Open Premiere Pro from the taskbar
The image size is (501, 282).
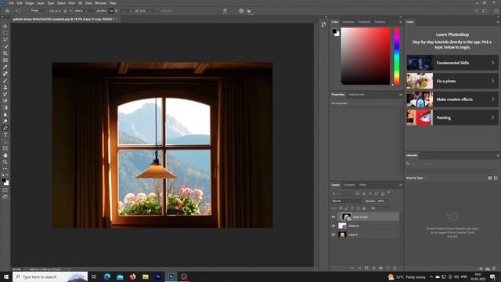(158, 277)
